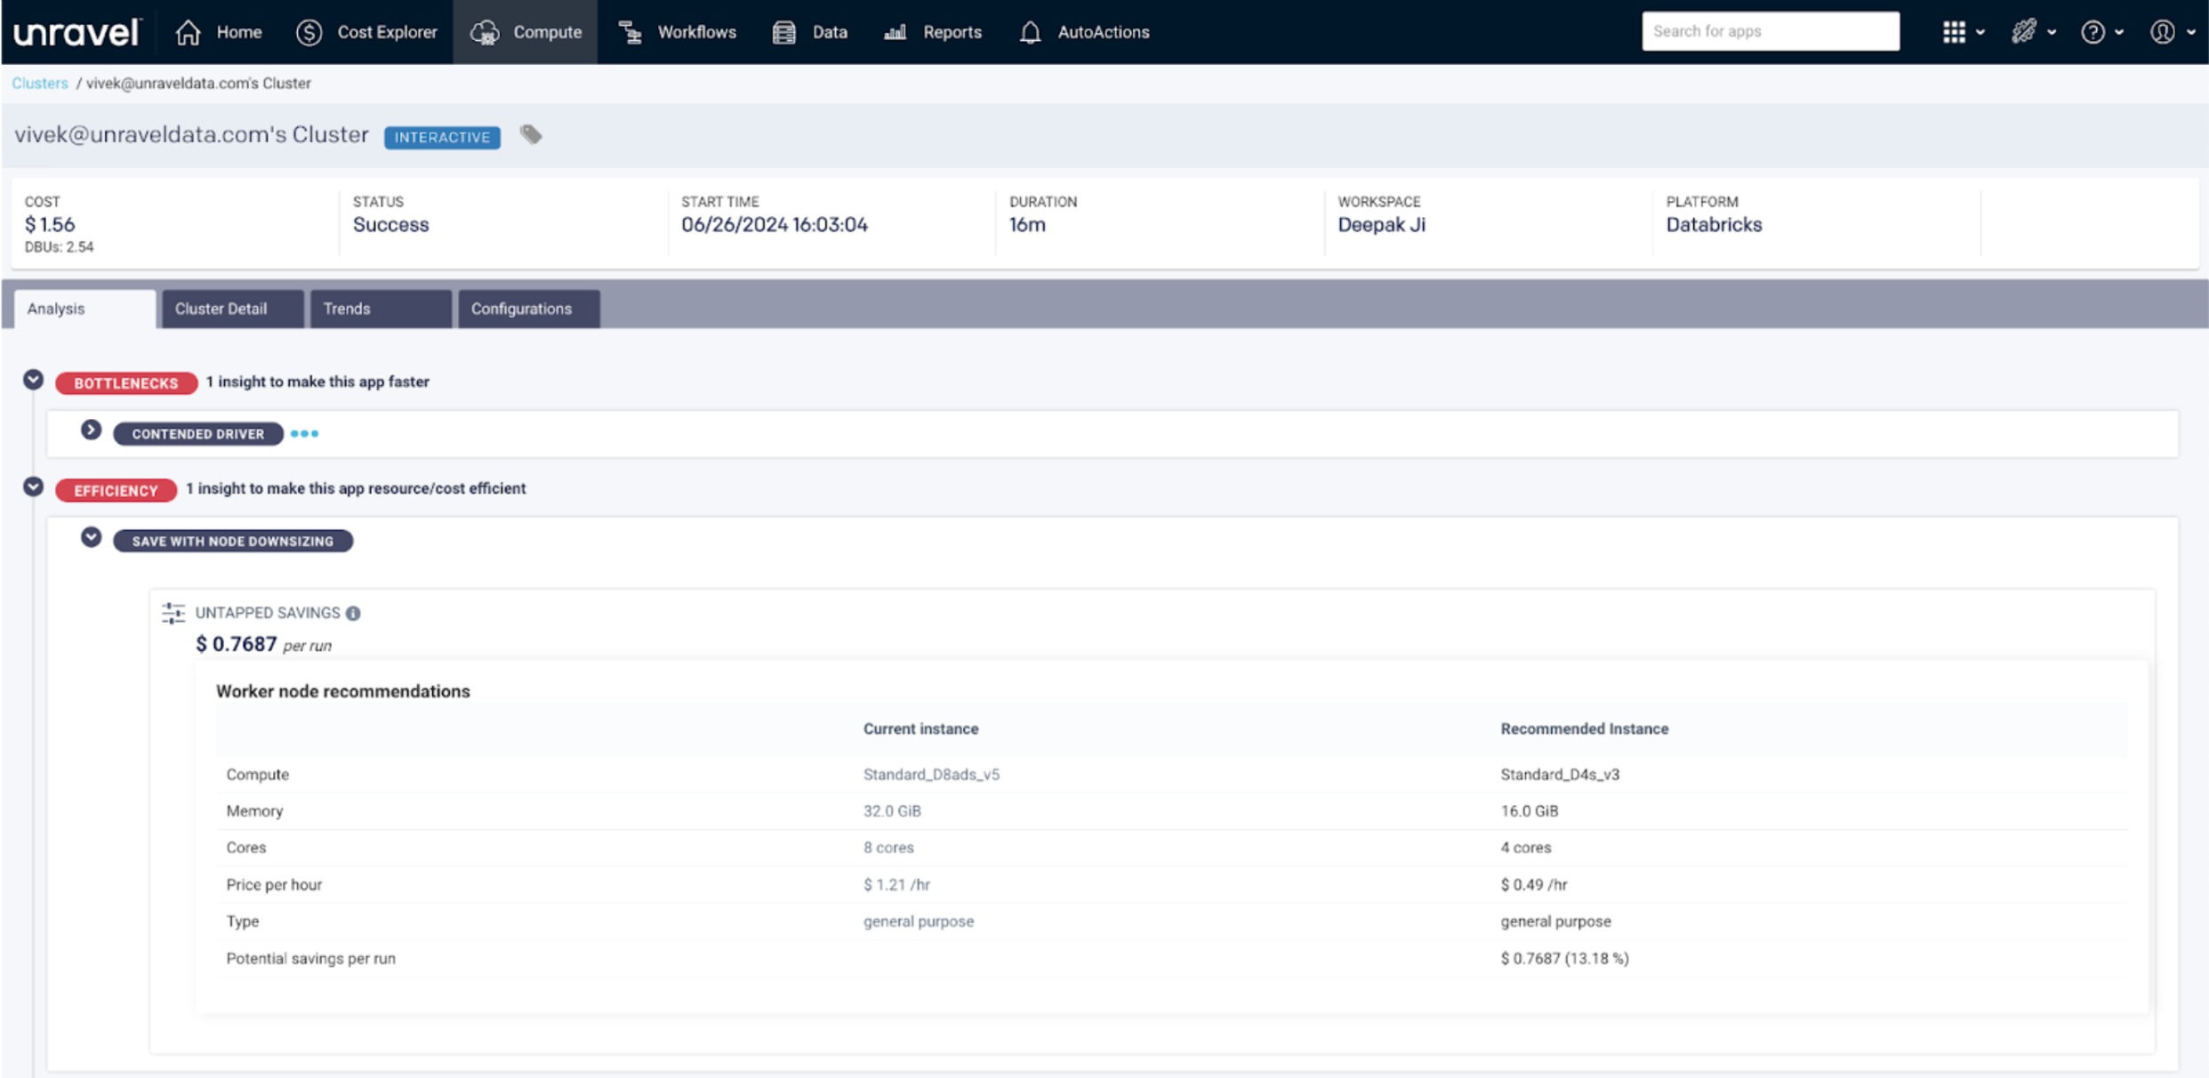Click the Untapped Savings sliders icon
The width and height of the screenshot is (2209, 1078).
tap(173, 613)
